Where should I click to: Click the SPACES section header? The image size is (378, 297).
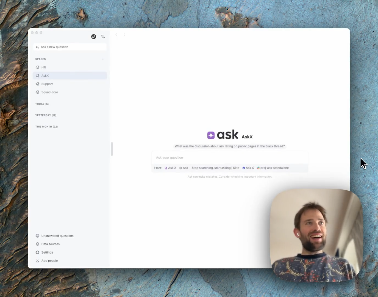click(41, 59)
